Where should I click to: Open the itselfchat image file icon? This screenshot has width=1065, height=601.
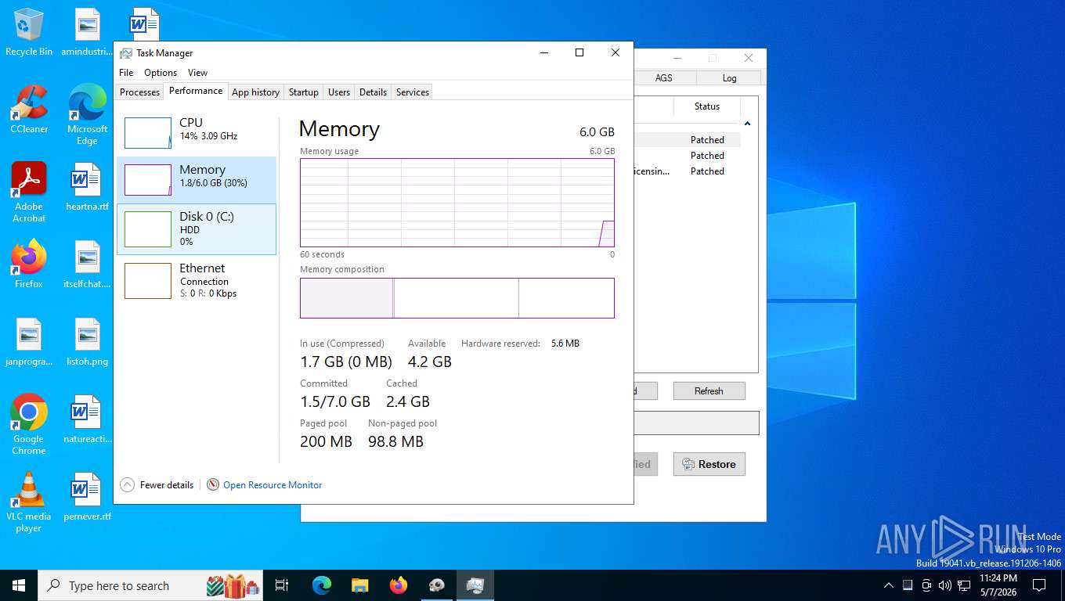tap(88, 265)
